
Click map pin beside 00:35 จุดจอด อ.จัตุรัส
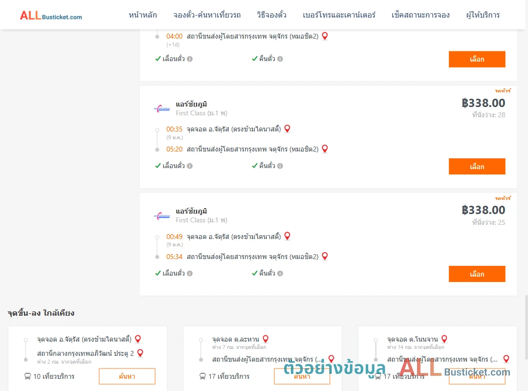tap(287, 129)
